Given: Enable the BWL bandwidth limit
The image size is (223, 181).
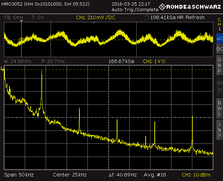Looking at the screenshot, I should 219,108.
